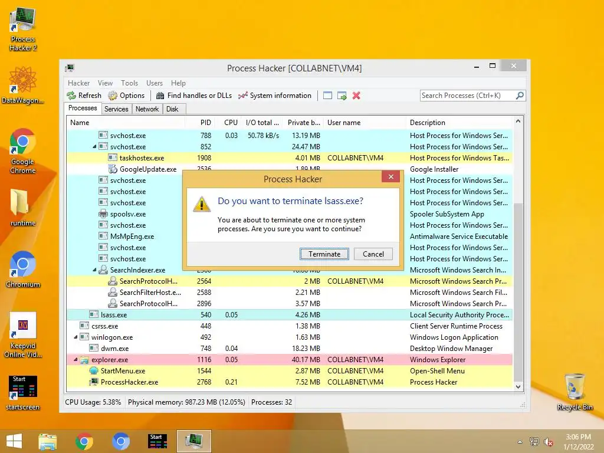Select the SearchFilterHost.exe process icon
The width and height of the screenshot is (604, 453).
(x=113, y=293)
